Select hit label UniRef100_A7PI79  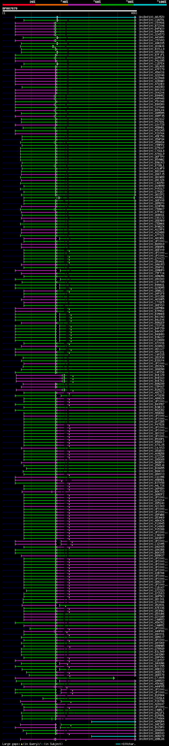click(x=152, y=70)
